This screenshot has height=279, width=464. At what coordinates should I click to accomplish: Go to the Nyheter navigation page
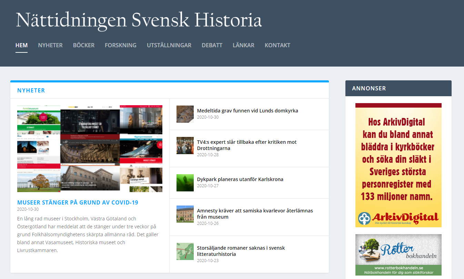[50, 45]
